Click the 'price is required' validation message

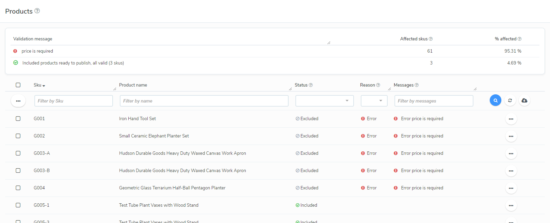37,51
